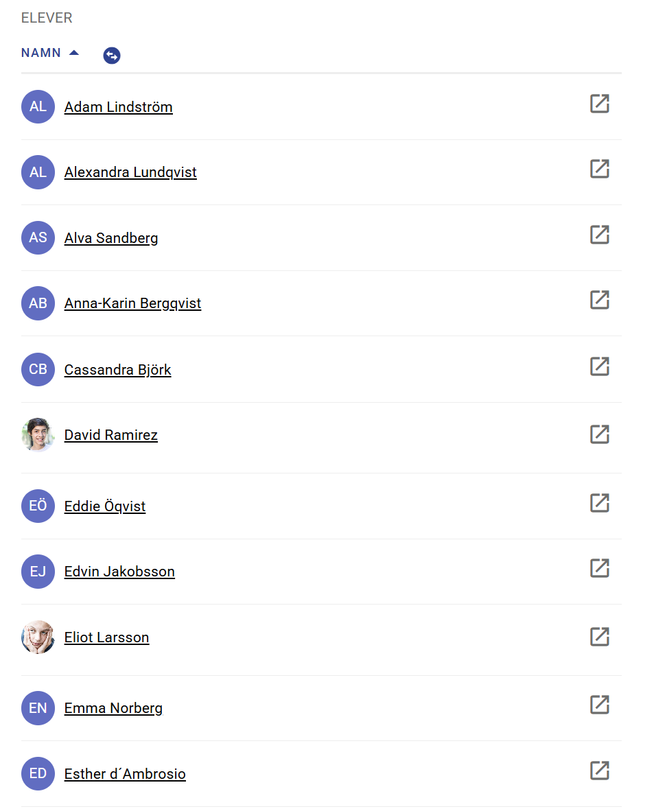This screenshot has width=654, height=809.
Task: Open external link icon for Cassandra Björk
Action: tap(599, 367)
